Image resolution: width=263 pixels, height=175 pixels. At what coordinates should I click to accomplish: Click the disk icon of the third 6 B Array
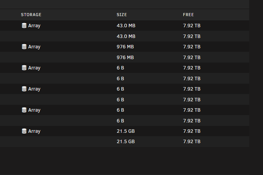(x=24, y=110)
